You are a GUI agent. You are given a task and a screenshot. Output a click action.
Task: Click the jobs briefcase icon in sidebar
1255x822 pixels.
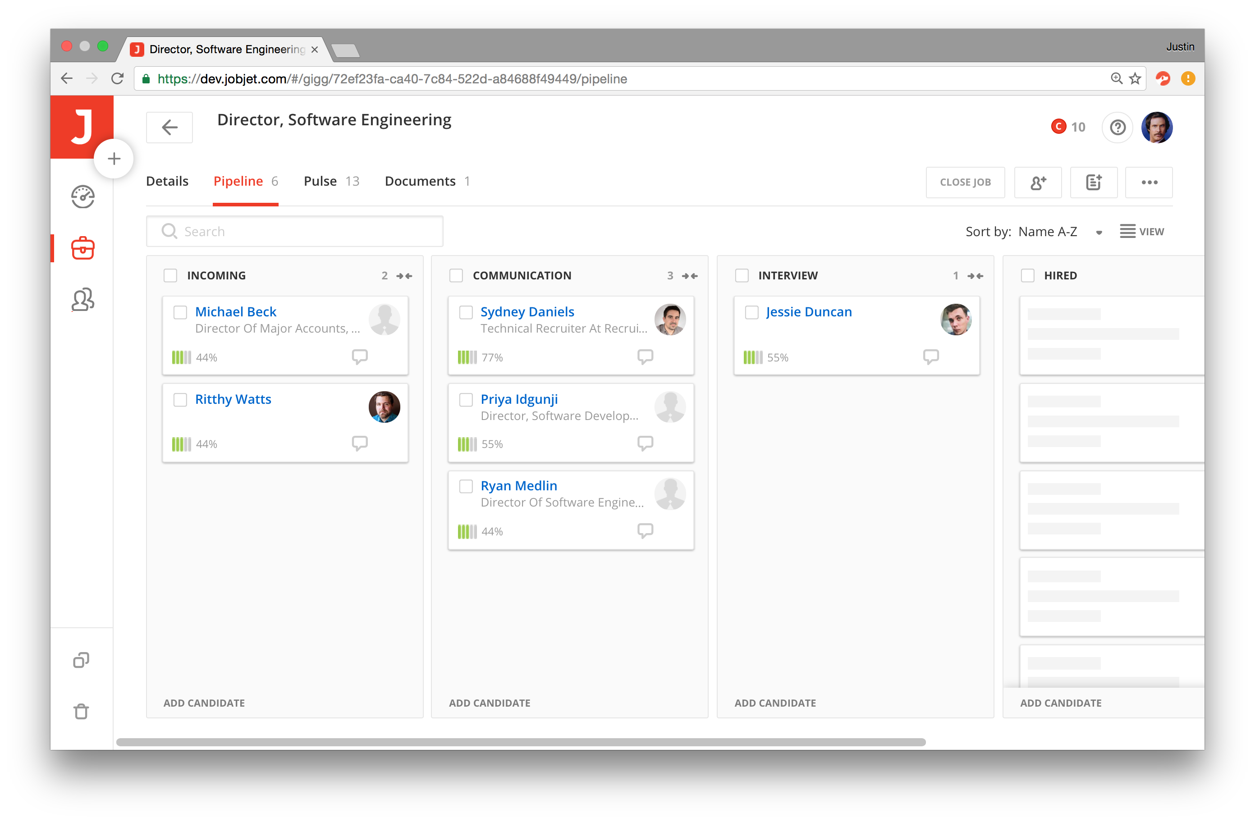(x=83, y=248)
